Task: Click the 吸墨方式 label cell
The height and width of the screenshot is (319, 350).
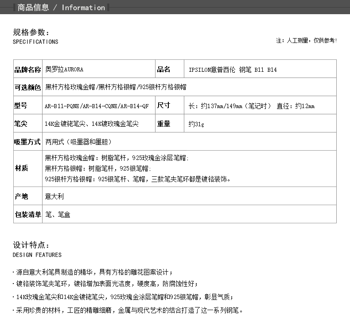Action: click(x=28, y=141)
